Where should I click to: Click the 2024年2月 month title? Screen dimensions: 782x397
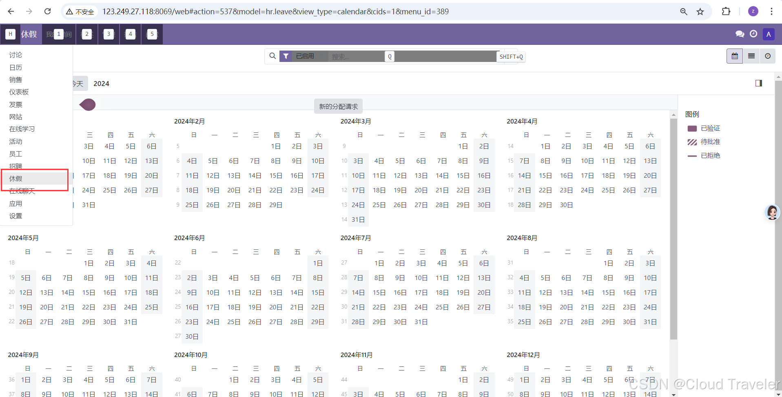(x=189, y=121)
